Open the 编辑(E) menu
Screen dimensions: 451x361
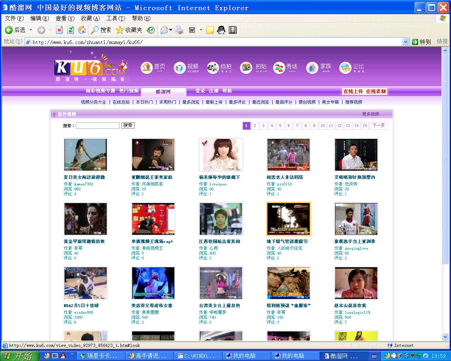39,18
